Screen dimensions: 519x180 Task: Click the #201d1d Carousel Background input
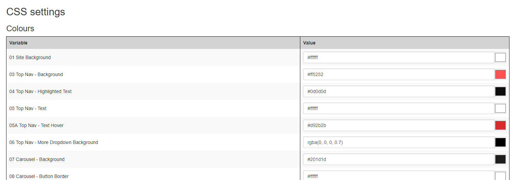399,159
